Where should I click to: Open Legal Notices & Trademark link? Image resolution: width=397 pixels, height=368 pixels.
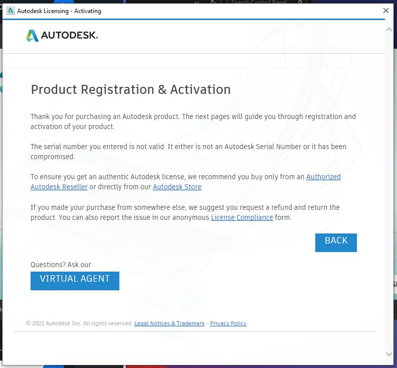tap(169, 323)
